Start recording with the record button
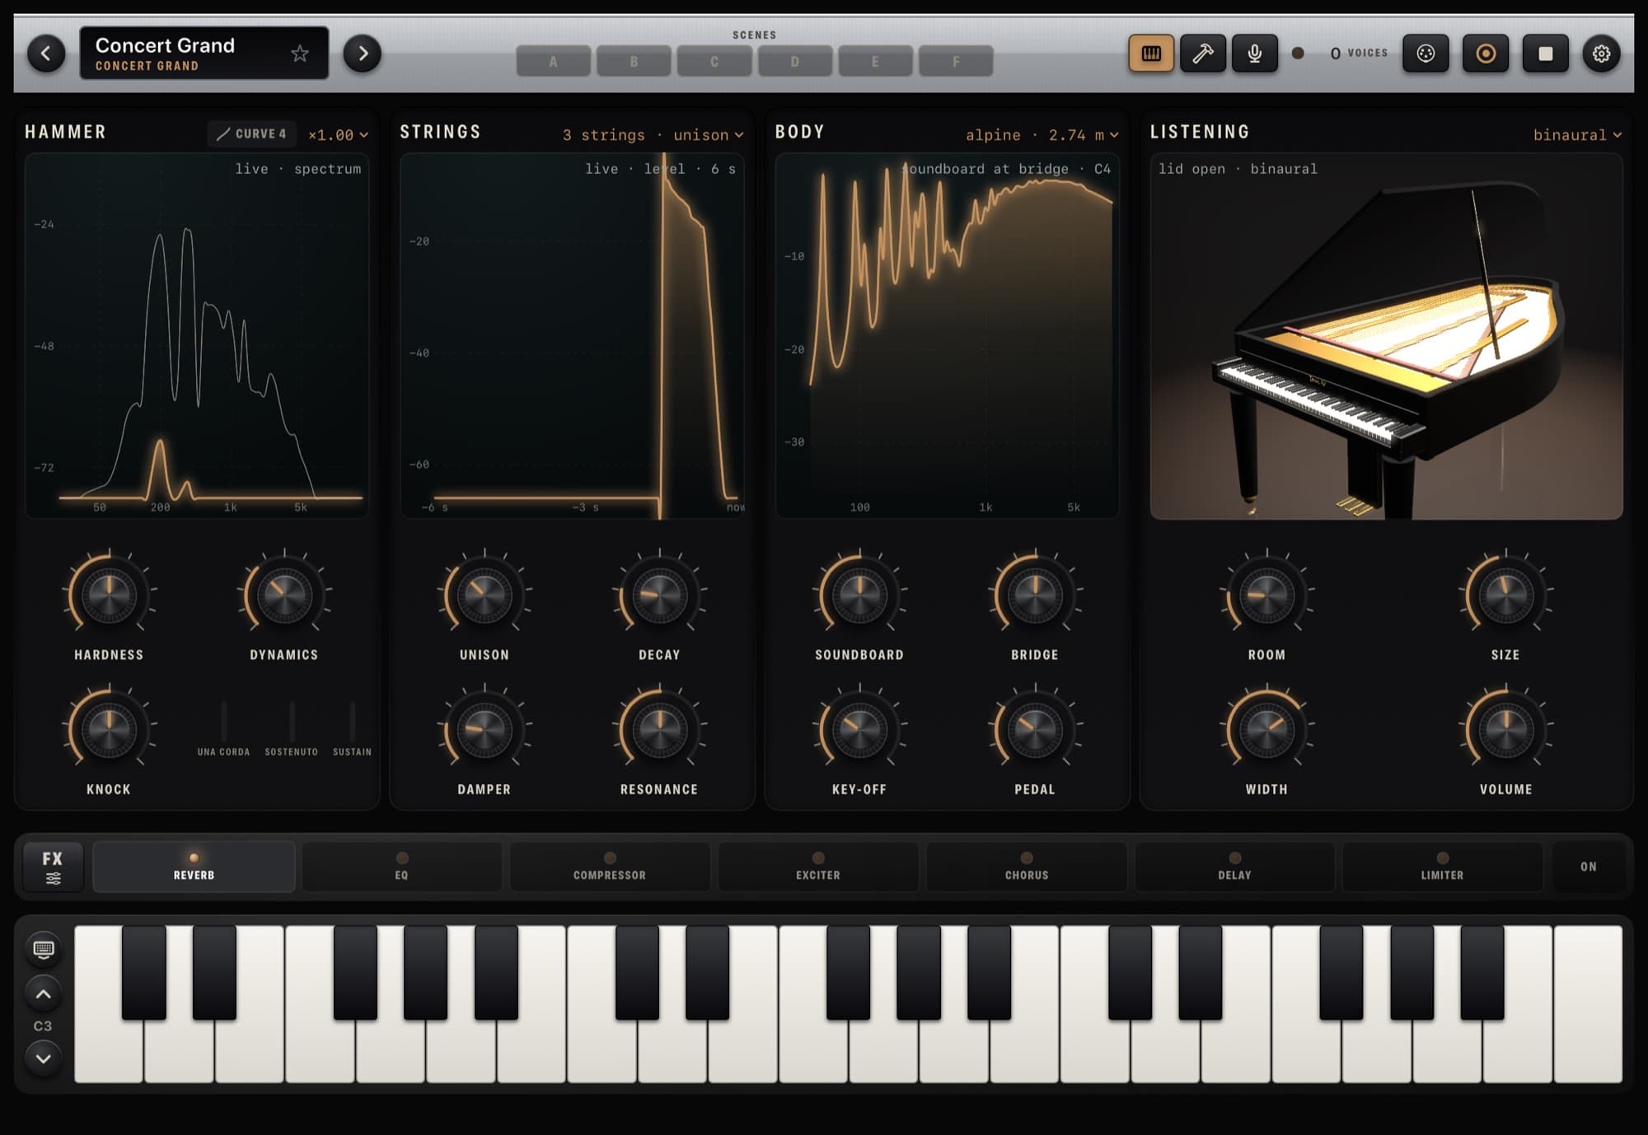1648x1135 pixels. [x=1486, y=54]
